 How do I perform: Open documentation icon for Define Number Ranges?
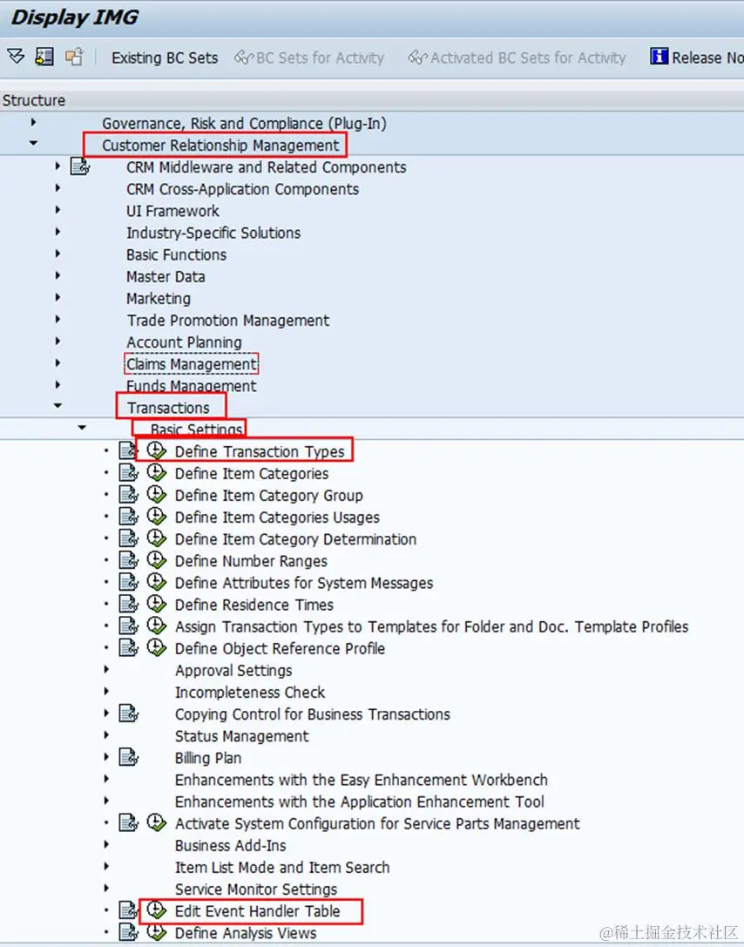tap(128, 560)
